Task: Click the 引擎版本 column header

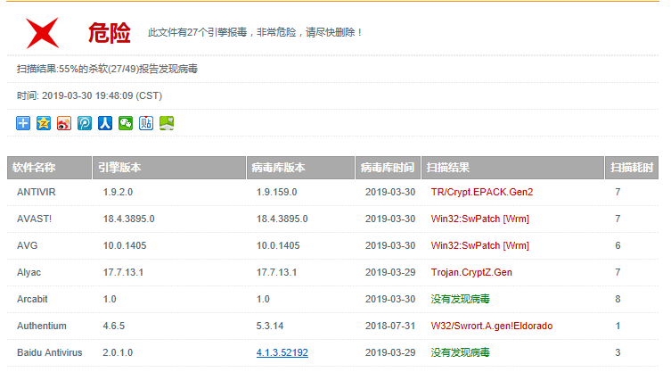Action: (x=169, y=168)
